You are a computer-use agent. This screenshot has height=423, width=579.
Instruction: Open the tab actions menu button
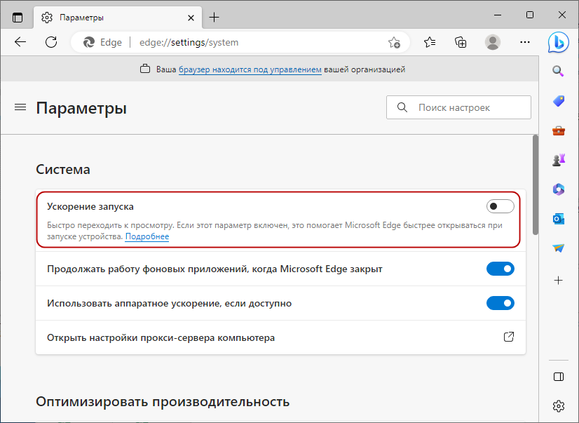(x=18, y=17)
